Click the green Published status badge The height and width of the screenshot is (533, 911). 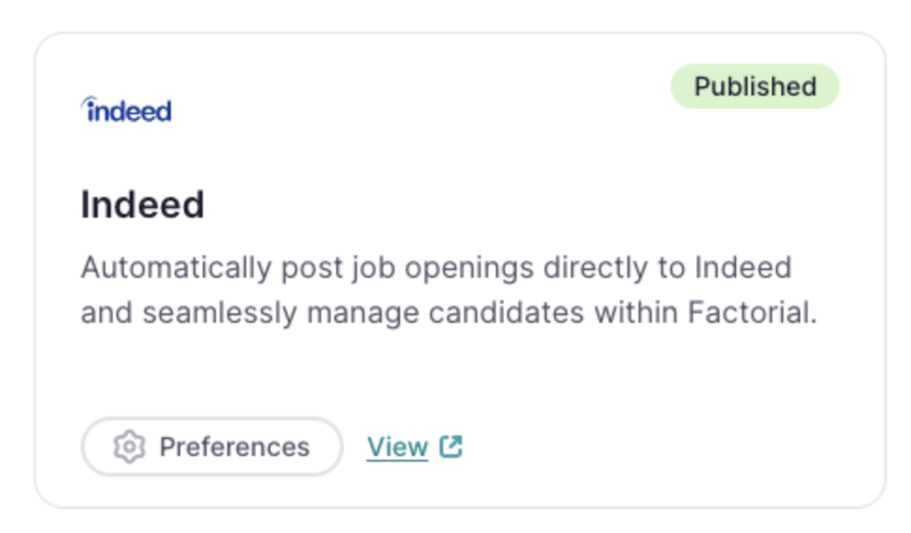755,86
